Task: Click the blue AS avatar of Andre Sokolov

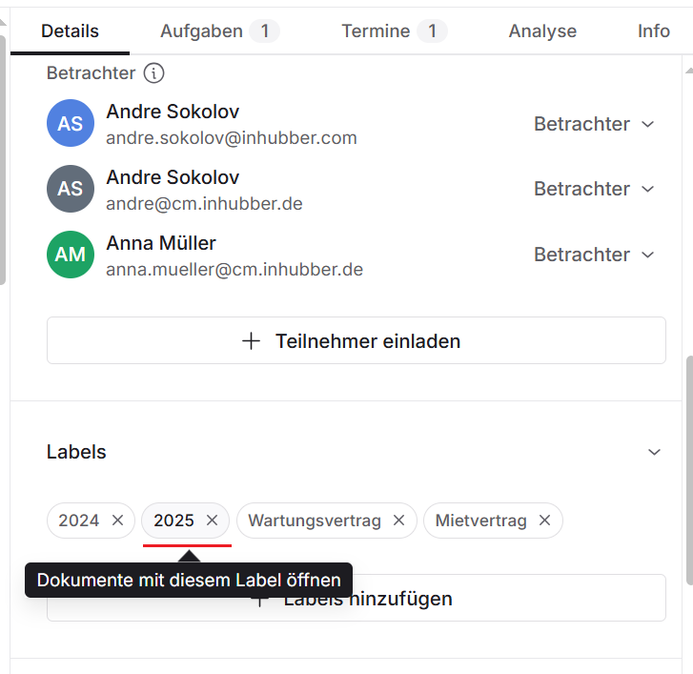Action: pyautogui.click(x=71, y=124)
